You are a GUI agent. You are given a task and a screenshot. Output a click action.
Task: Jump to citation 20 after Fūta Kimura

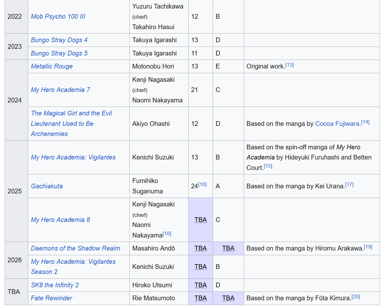[356, 297]
